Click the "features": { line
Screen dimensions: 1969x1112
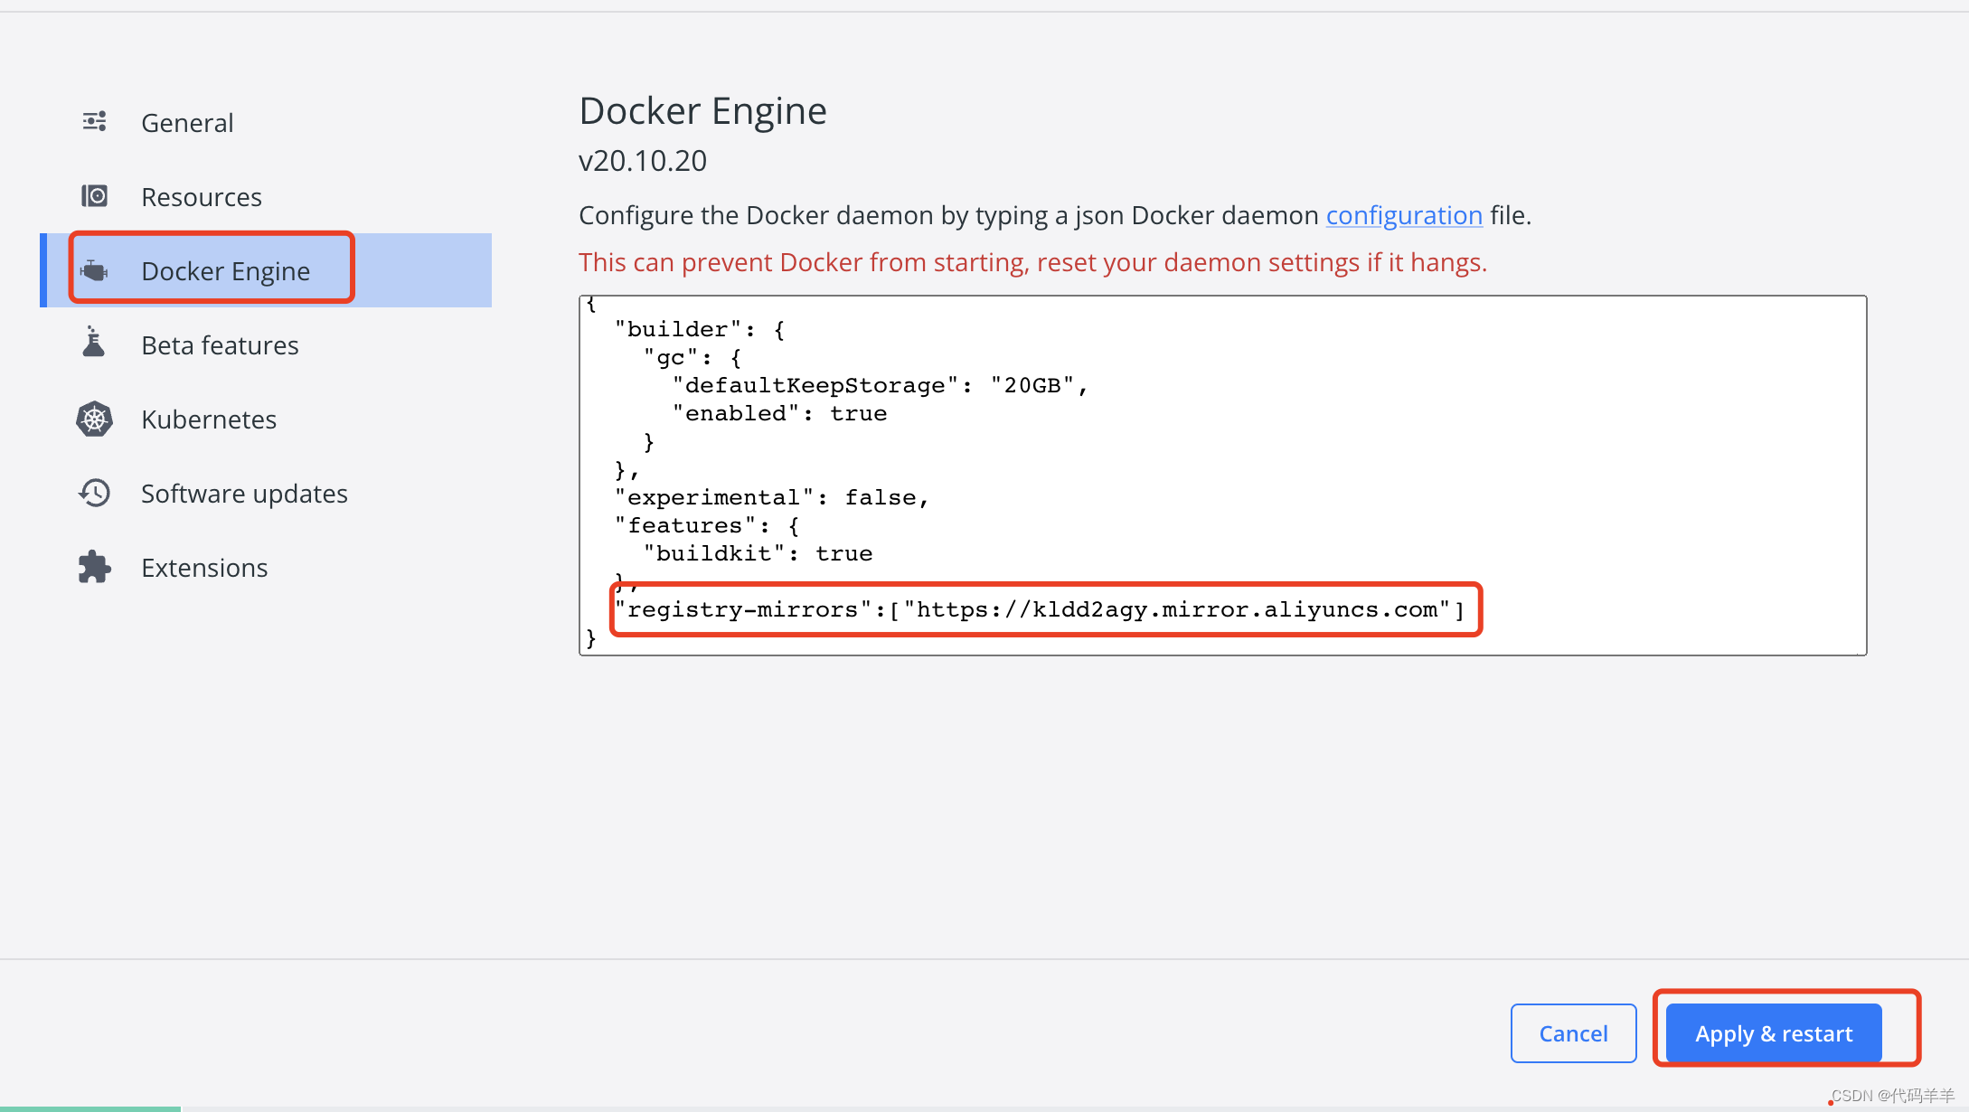(x=707, y=525)
